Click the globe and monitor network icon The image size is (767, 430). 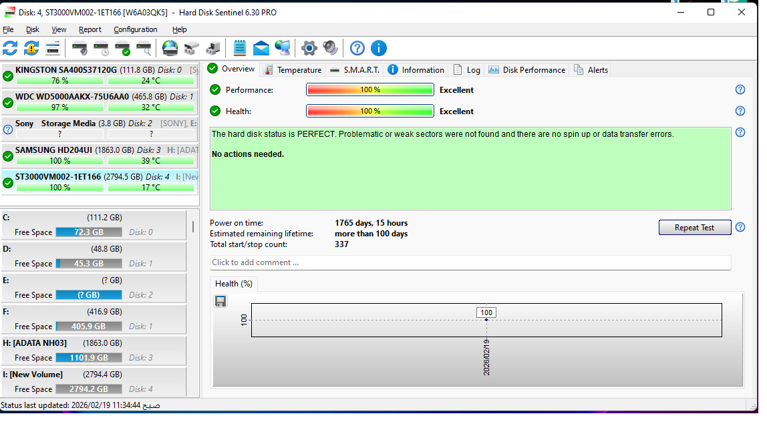click(282, 48)
